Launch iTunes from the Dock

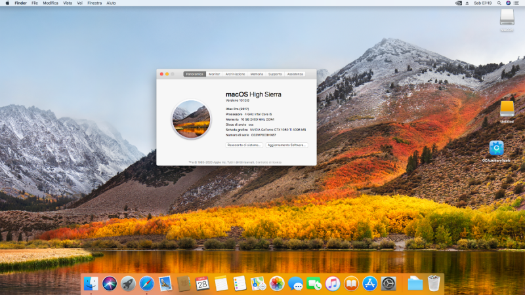tap(333, 283)
